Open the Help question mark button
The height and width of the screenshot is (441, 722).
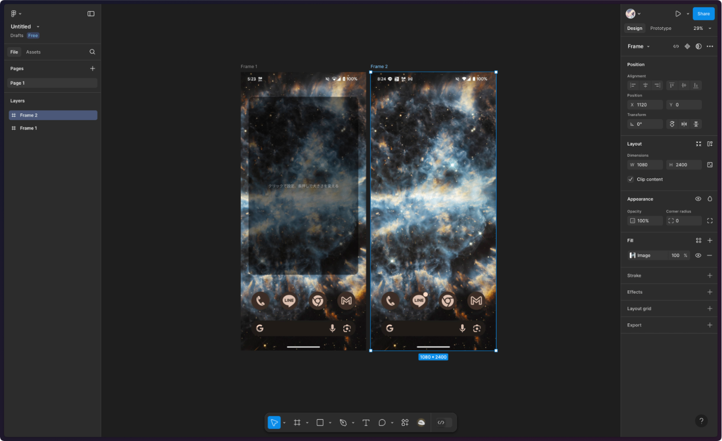coord(701,421)
